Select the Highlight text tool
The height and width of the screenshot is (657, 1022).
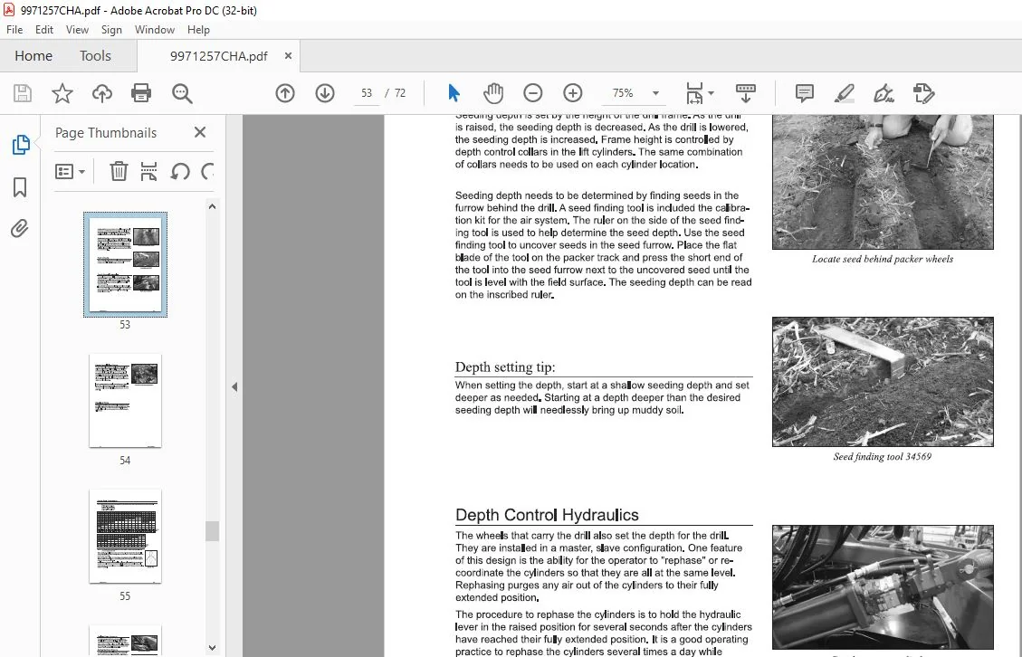(x=845, y=93)
